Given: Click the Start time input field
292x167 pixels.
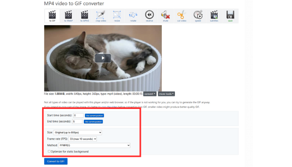Looking at the screenshot, I should (78, 115).
